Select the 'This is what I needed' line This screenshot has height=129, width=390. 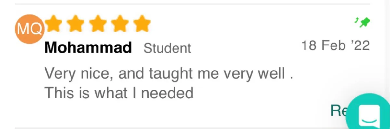pos(119,94)
